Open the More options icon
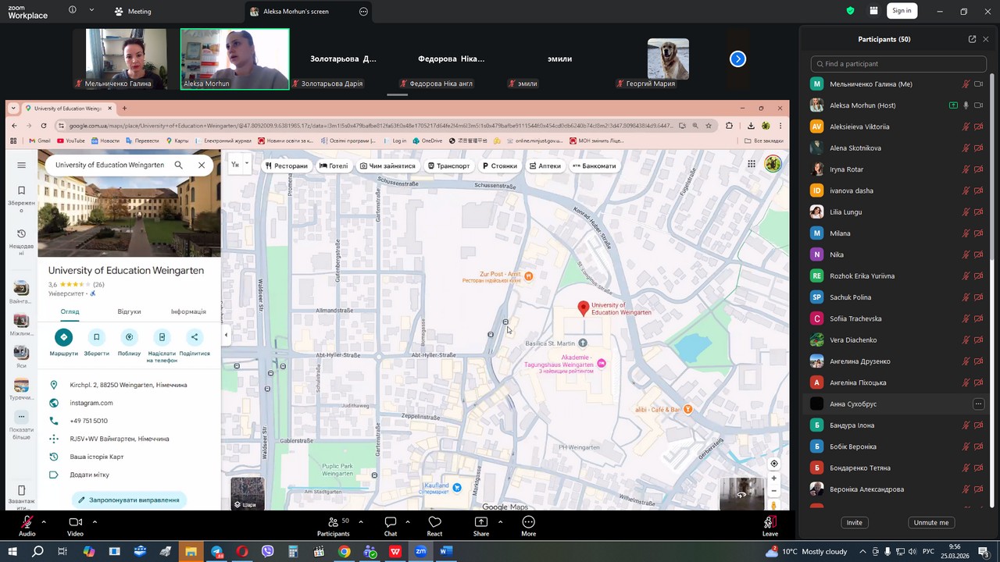This screenshot has width=1000, height=562. pyautogui.click(x=528, y=523)
